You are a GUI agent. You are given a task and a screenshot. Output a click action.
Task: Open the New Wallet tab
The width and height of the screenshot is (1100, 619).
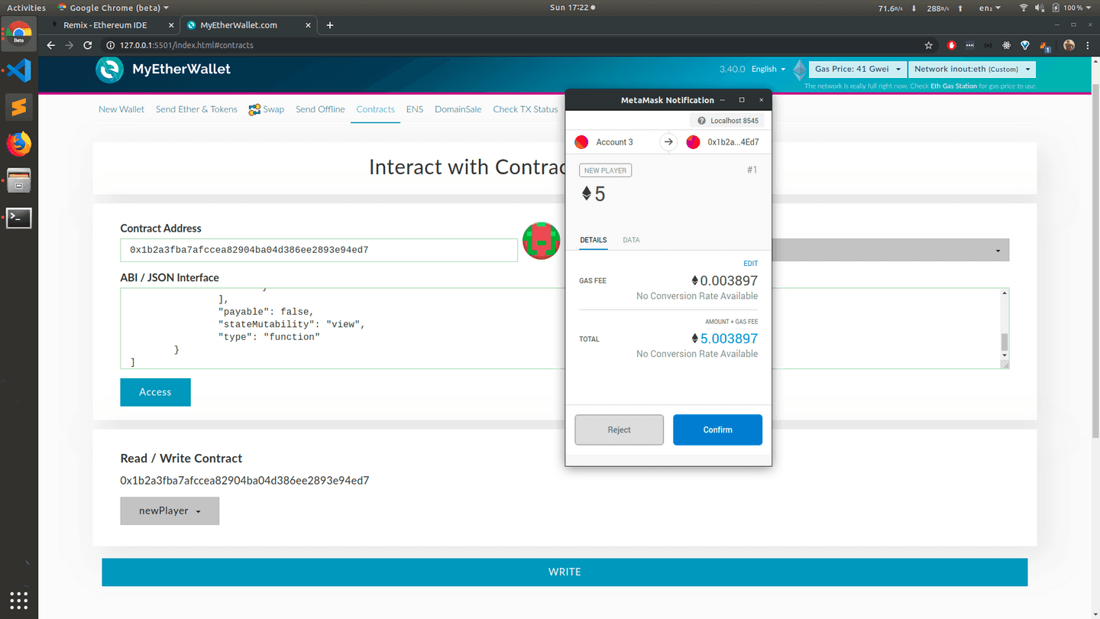121,109
